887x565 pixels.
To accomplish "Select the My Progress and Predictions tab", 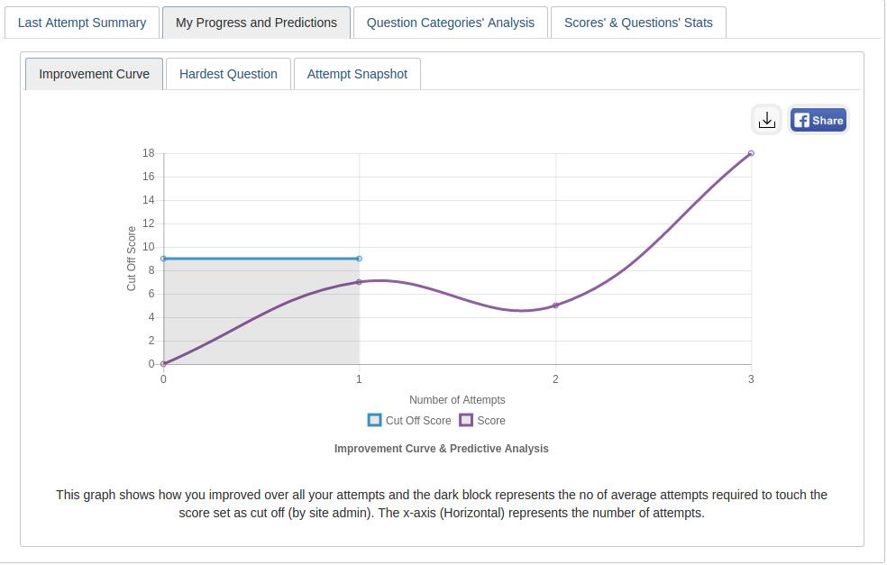I will (x=256, y=23).
